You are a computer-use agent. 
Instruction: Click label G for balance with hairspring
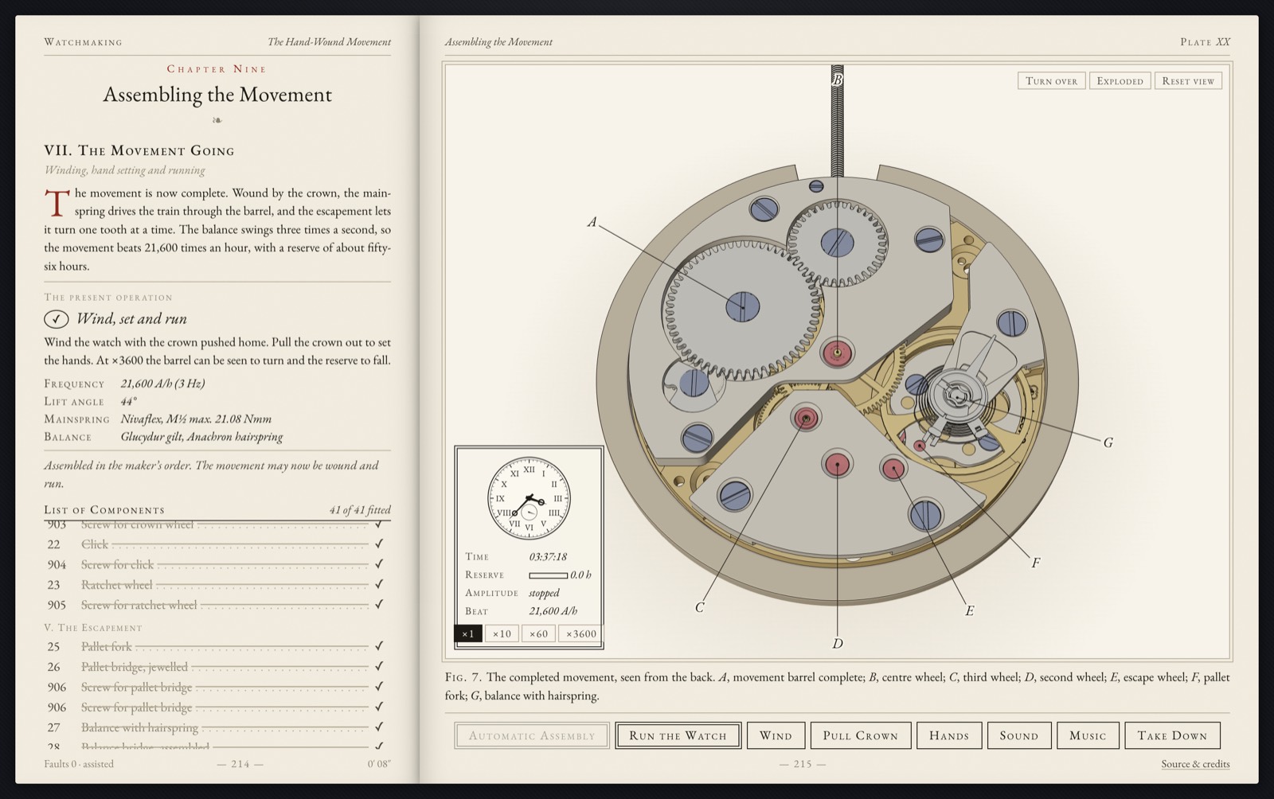1108,442
